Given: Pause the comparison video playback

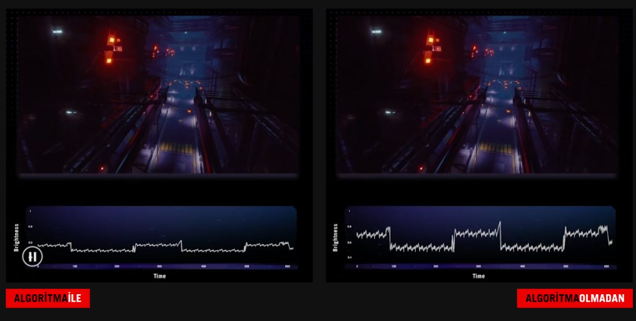Looking at the screenshot, I should tap(33, 257).
